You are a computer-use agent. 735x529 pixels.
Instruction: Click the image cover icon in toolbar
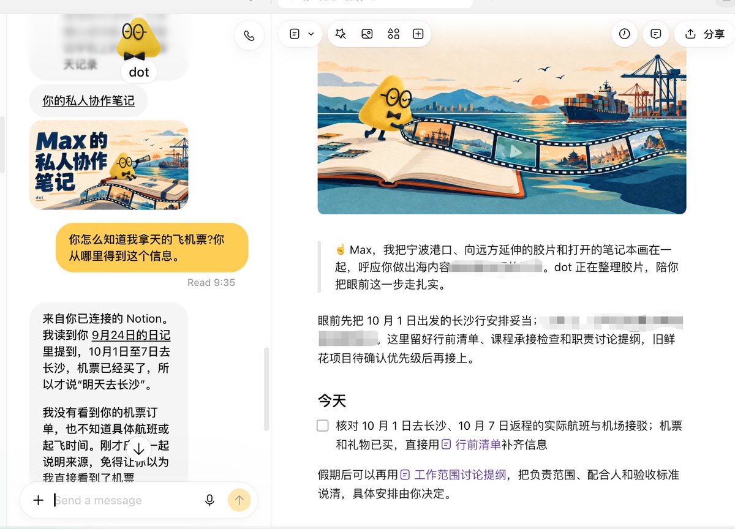coord(367,34)
